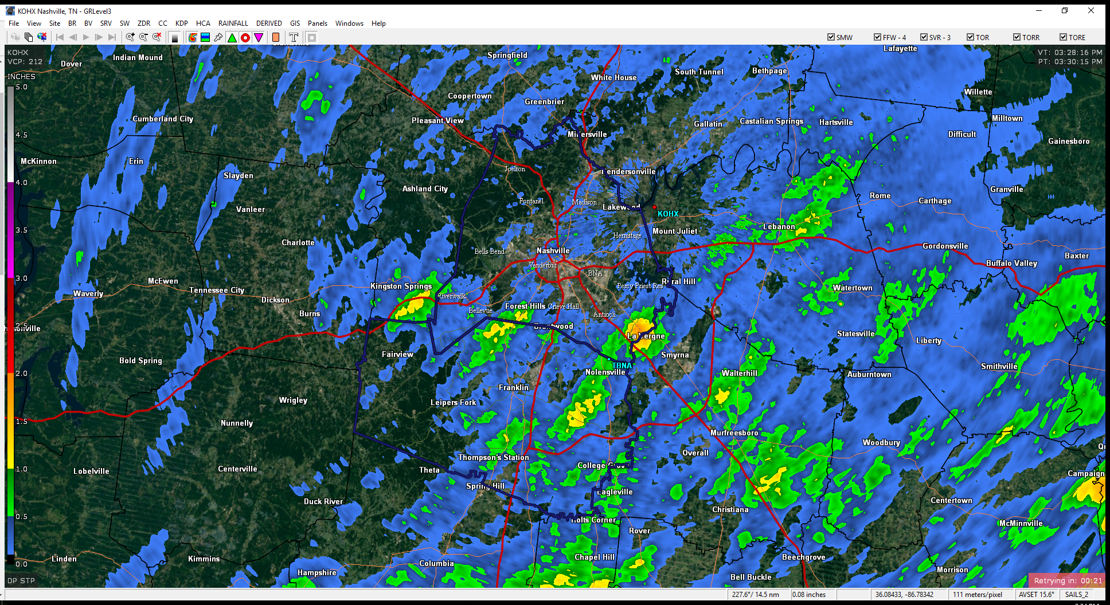The height and width of the screenshot is (605, 1110).
Task: Jump to last animation frame
Action: pos(112,37)
